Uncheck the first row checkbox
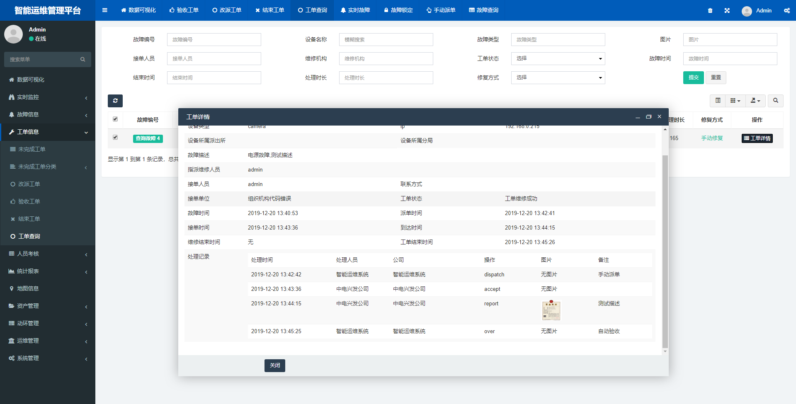The width and height of the screenshot is (796, 404). [115, 138]
